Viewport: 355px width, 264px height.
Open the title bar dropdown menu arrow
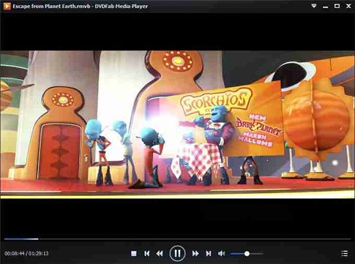[314, 6]
